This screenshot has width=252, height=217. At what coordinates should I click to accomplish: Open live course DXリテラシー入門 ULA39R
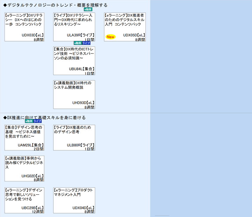[x=74, y=27]
